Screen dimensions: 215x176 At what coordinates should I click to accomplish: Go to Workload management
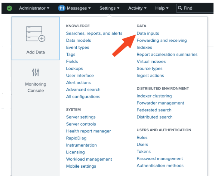[89, 159]
